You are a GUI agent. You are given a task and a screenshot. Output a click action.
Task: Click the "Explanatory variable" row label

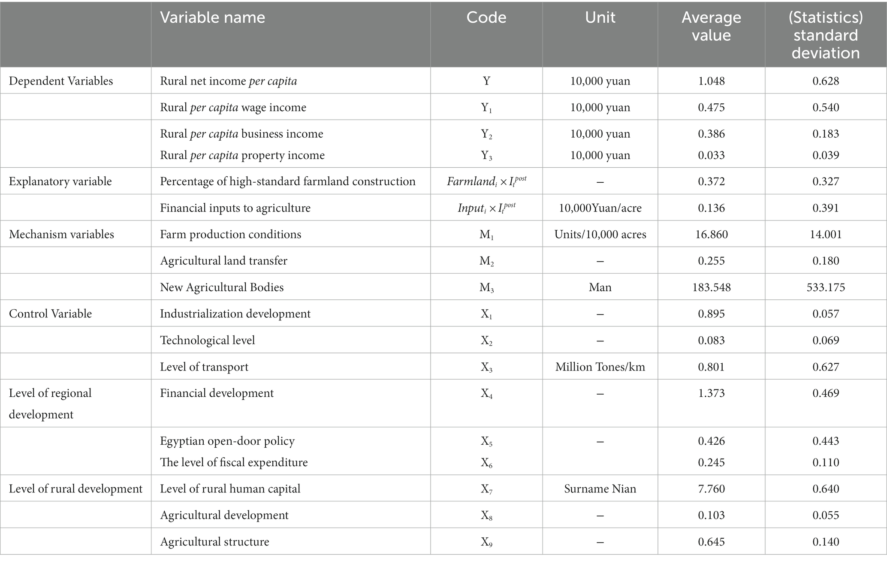60,181
